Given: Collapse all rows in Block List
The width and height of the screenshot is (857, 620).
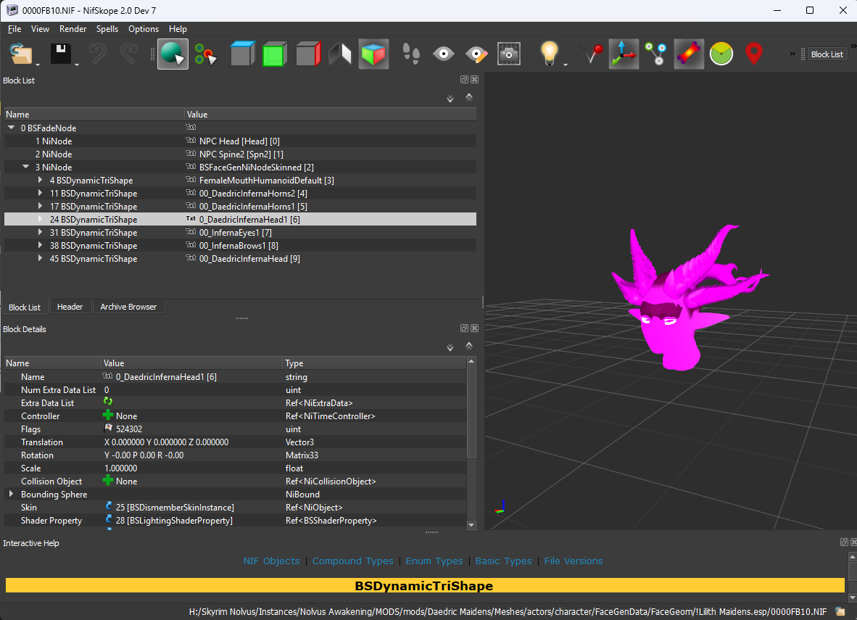Looking at the screenshot, I should [469, 97].
